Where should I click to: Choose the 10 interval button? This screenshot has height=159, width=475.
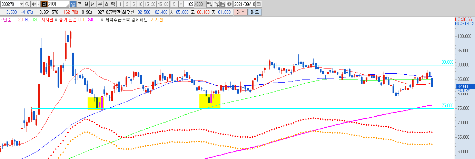click(x=140, y=4)
